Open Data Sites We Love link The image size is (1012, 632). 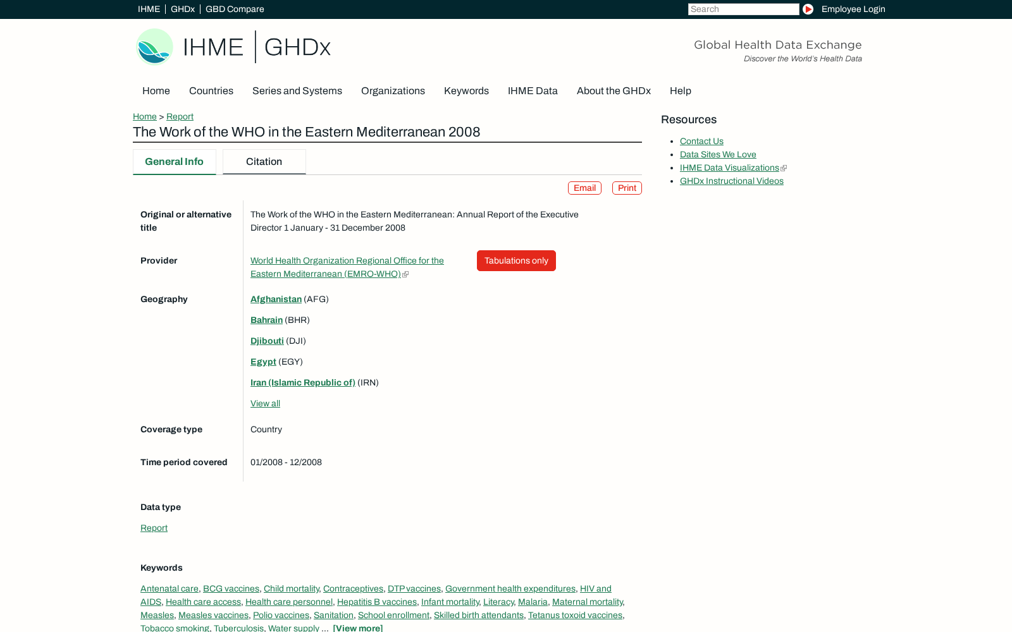[718, 154]
